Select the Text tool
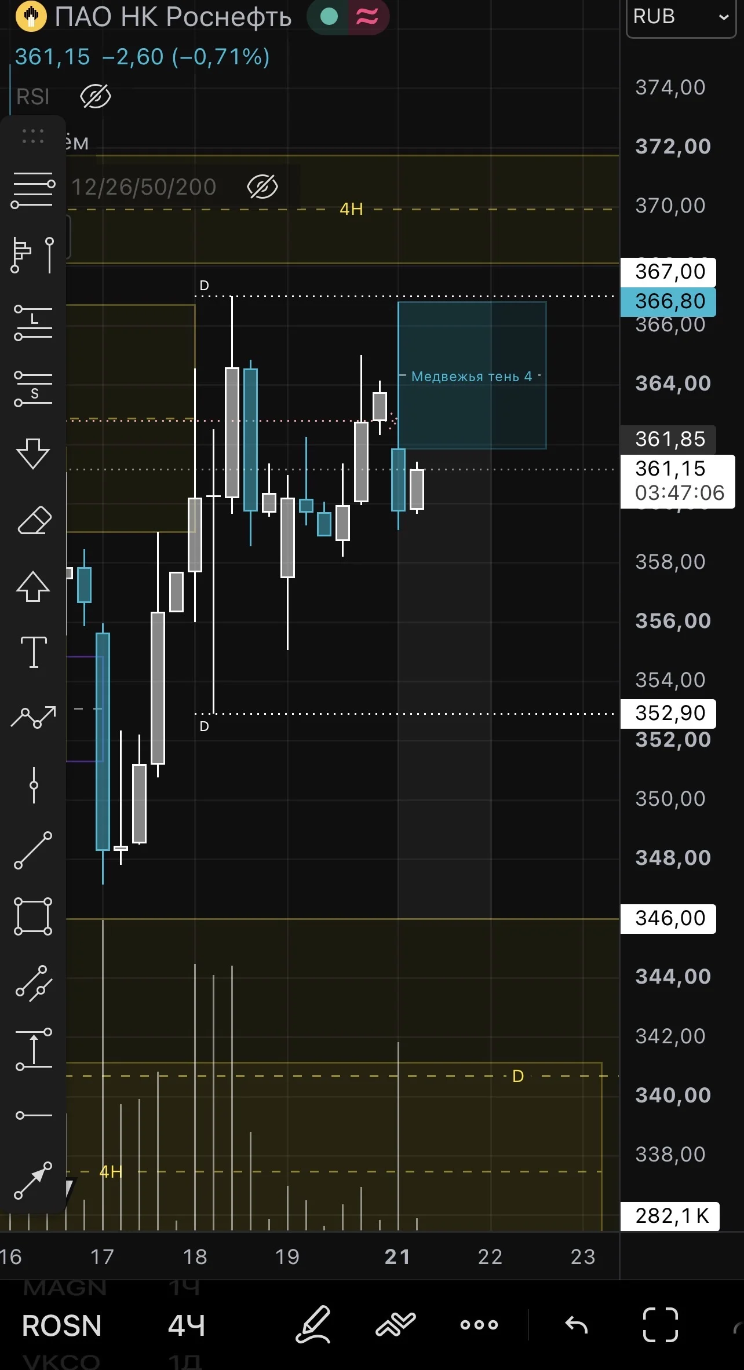 34,652
